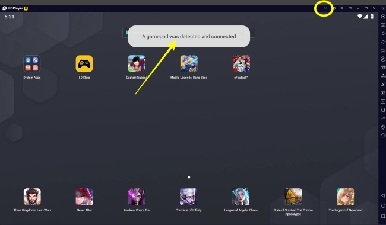The image size is (386, 225).
Task: Launch the LD Store app
Action: [84, 64]
